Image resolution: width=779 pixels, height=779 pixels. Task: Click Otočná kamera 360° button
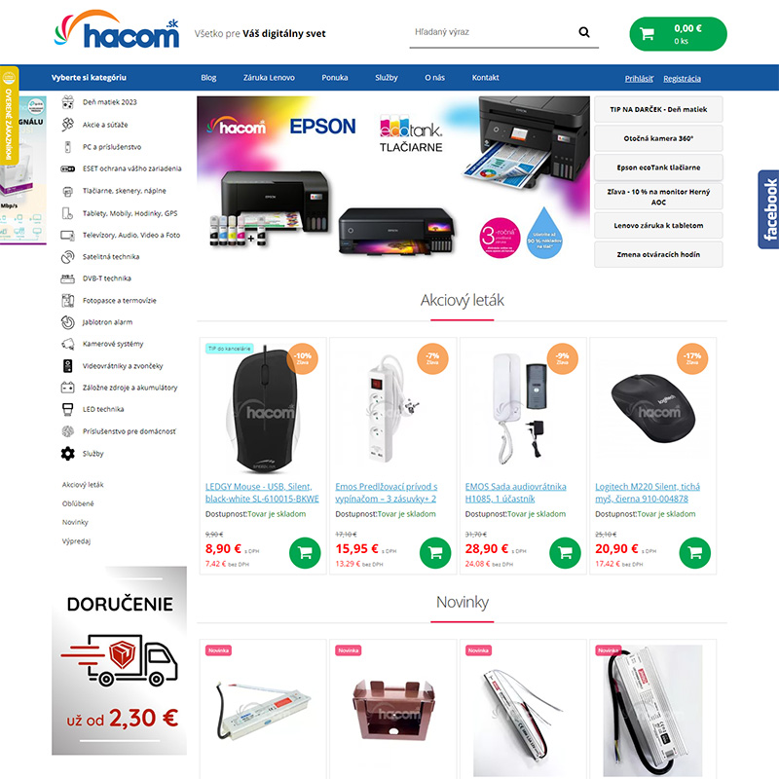pos(658,138)
